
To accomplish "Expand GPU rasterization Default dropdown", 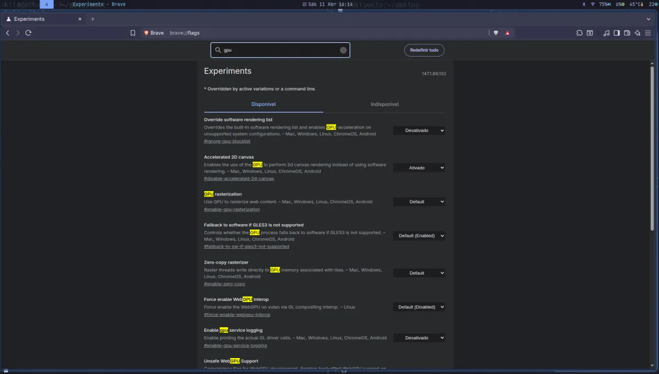I will [x=419, y=202].
